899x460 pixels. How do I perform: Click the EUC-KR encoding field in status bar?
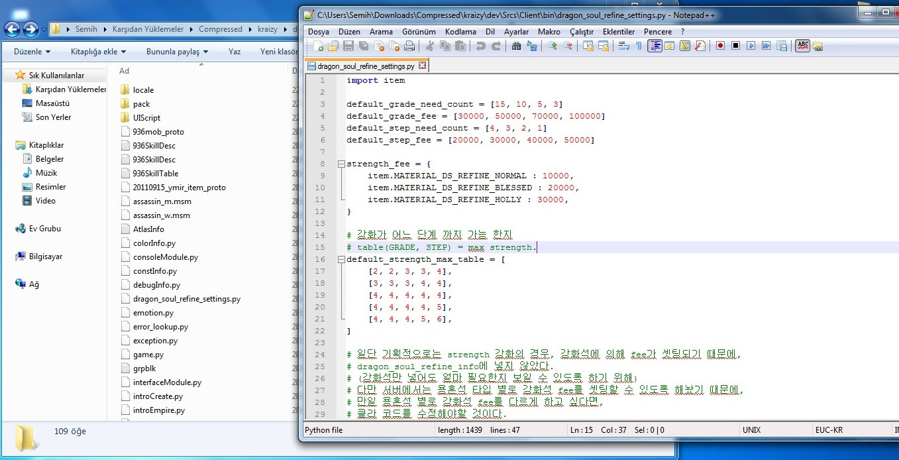point(829,430)
